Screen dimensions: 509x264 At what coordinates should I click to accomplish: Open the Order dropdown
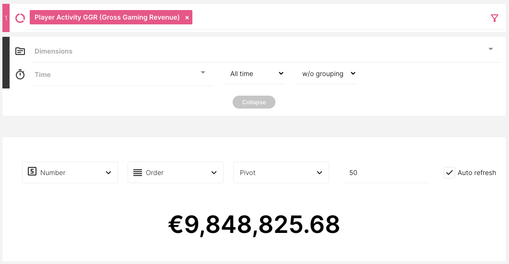pyautogui.click(x=176, y=173)
